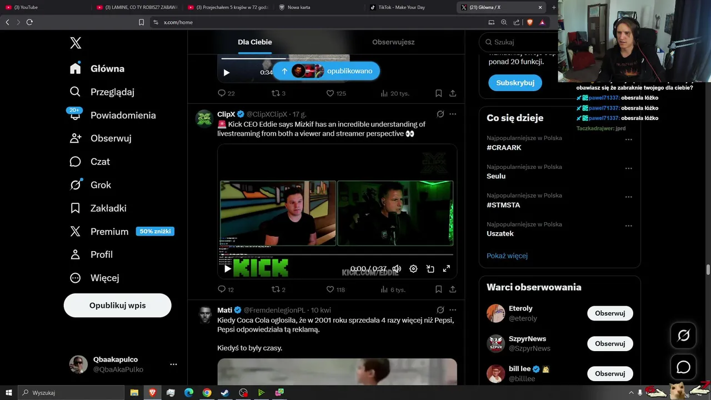Open Profil page
This screenshot has height=400, width=711.
91,254
